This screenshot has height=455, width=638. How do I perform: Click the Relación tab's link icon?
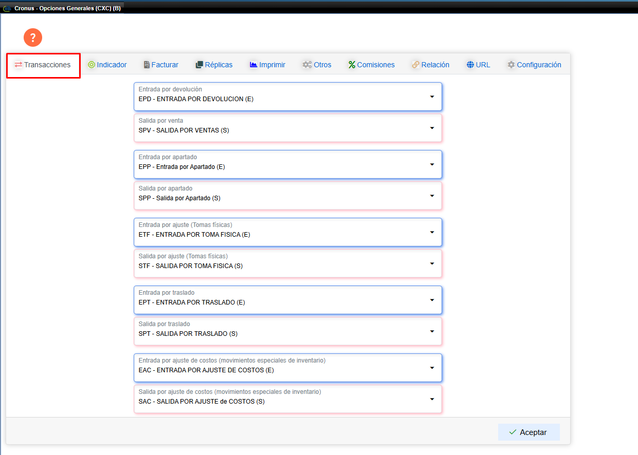point(415,65)
